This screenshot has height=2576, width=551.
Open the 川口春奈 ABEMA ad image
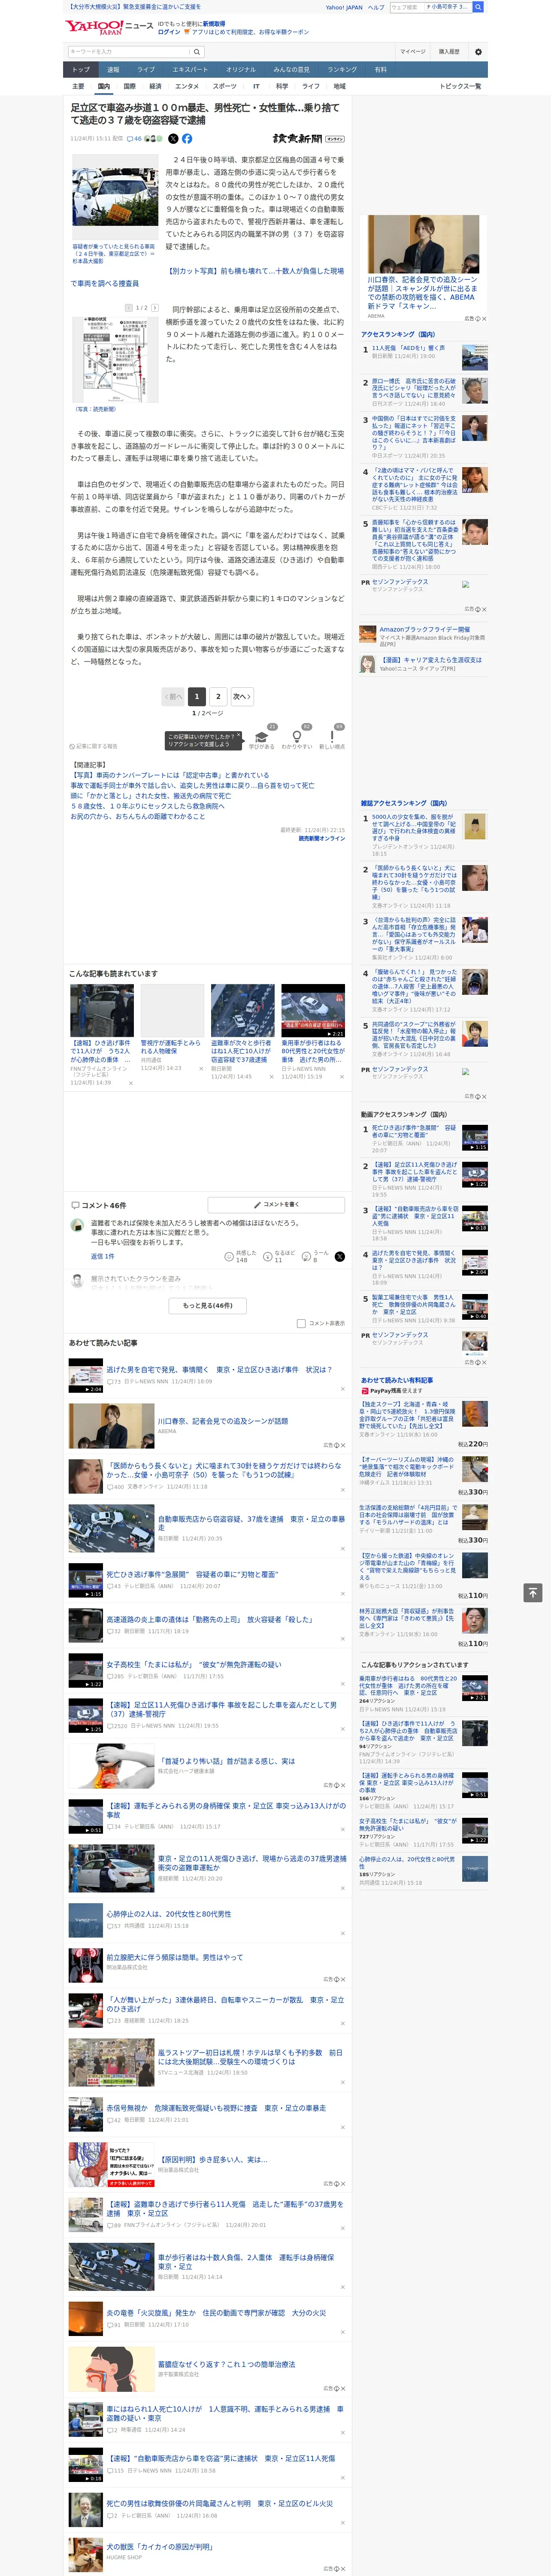click(x=424, y=244)
